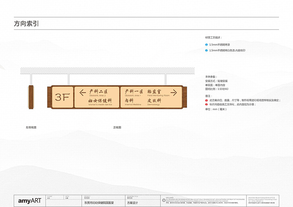The height and width of the screenshot is (207, 293).
Task: Click the DISCLAIMER text block
Action: pos(205,200)
